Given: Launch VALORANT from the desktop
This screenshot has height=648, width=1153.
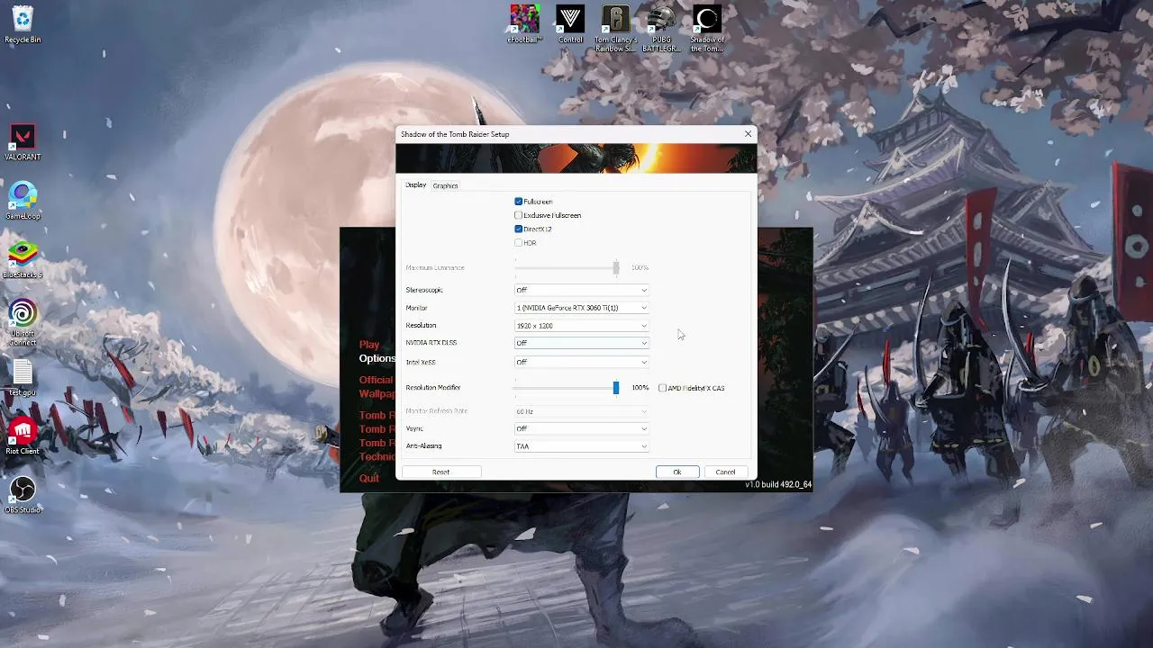Looking at the screenshot, I should click(23, 142).
